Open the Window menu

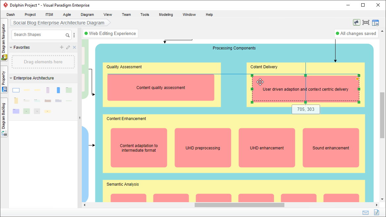coord(189,15)
